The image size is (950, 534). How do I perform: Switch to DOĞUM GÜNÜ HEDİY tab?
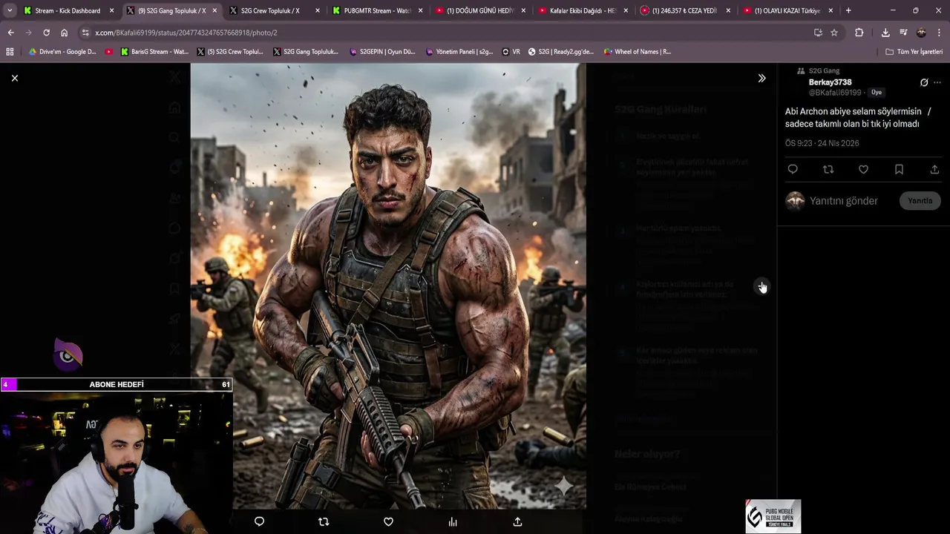pyautogui.click(x=480, y=10)
